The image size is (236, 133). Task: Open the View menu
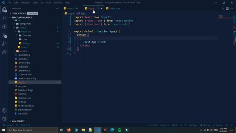point(35,3)
